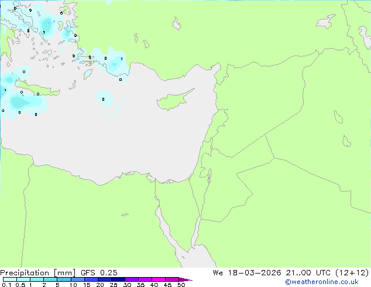The width and height of the screenshot is (371, 287).
Task: Select the 45–50 mm magenta legend box
Action: click(x=172, y=279)
